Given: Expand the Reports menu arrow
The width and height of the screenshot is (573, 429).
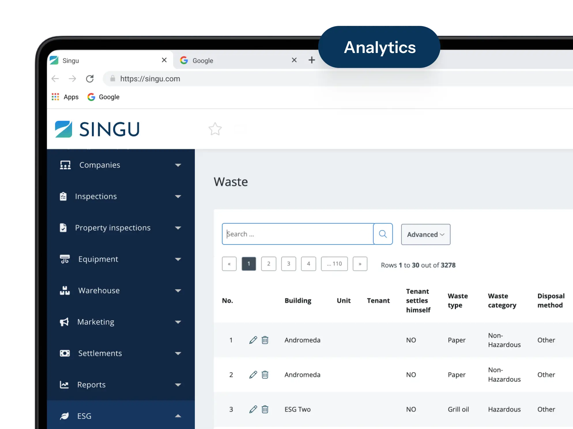Looking at the screenshot, I should click(178, 385).
